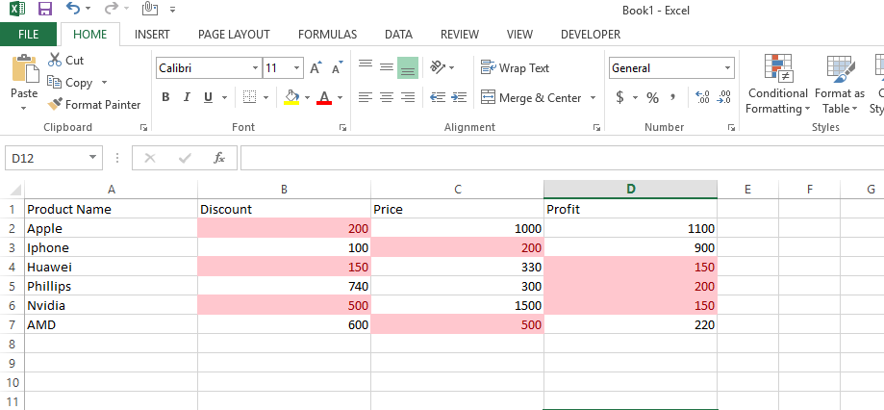Click the Save icon in quick access toolbar
This screenshot has width=884, height=410.
[44, 10]
